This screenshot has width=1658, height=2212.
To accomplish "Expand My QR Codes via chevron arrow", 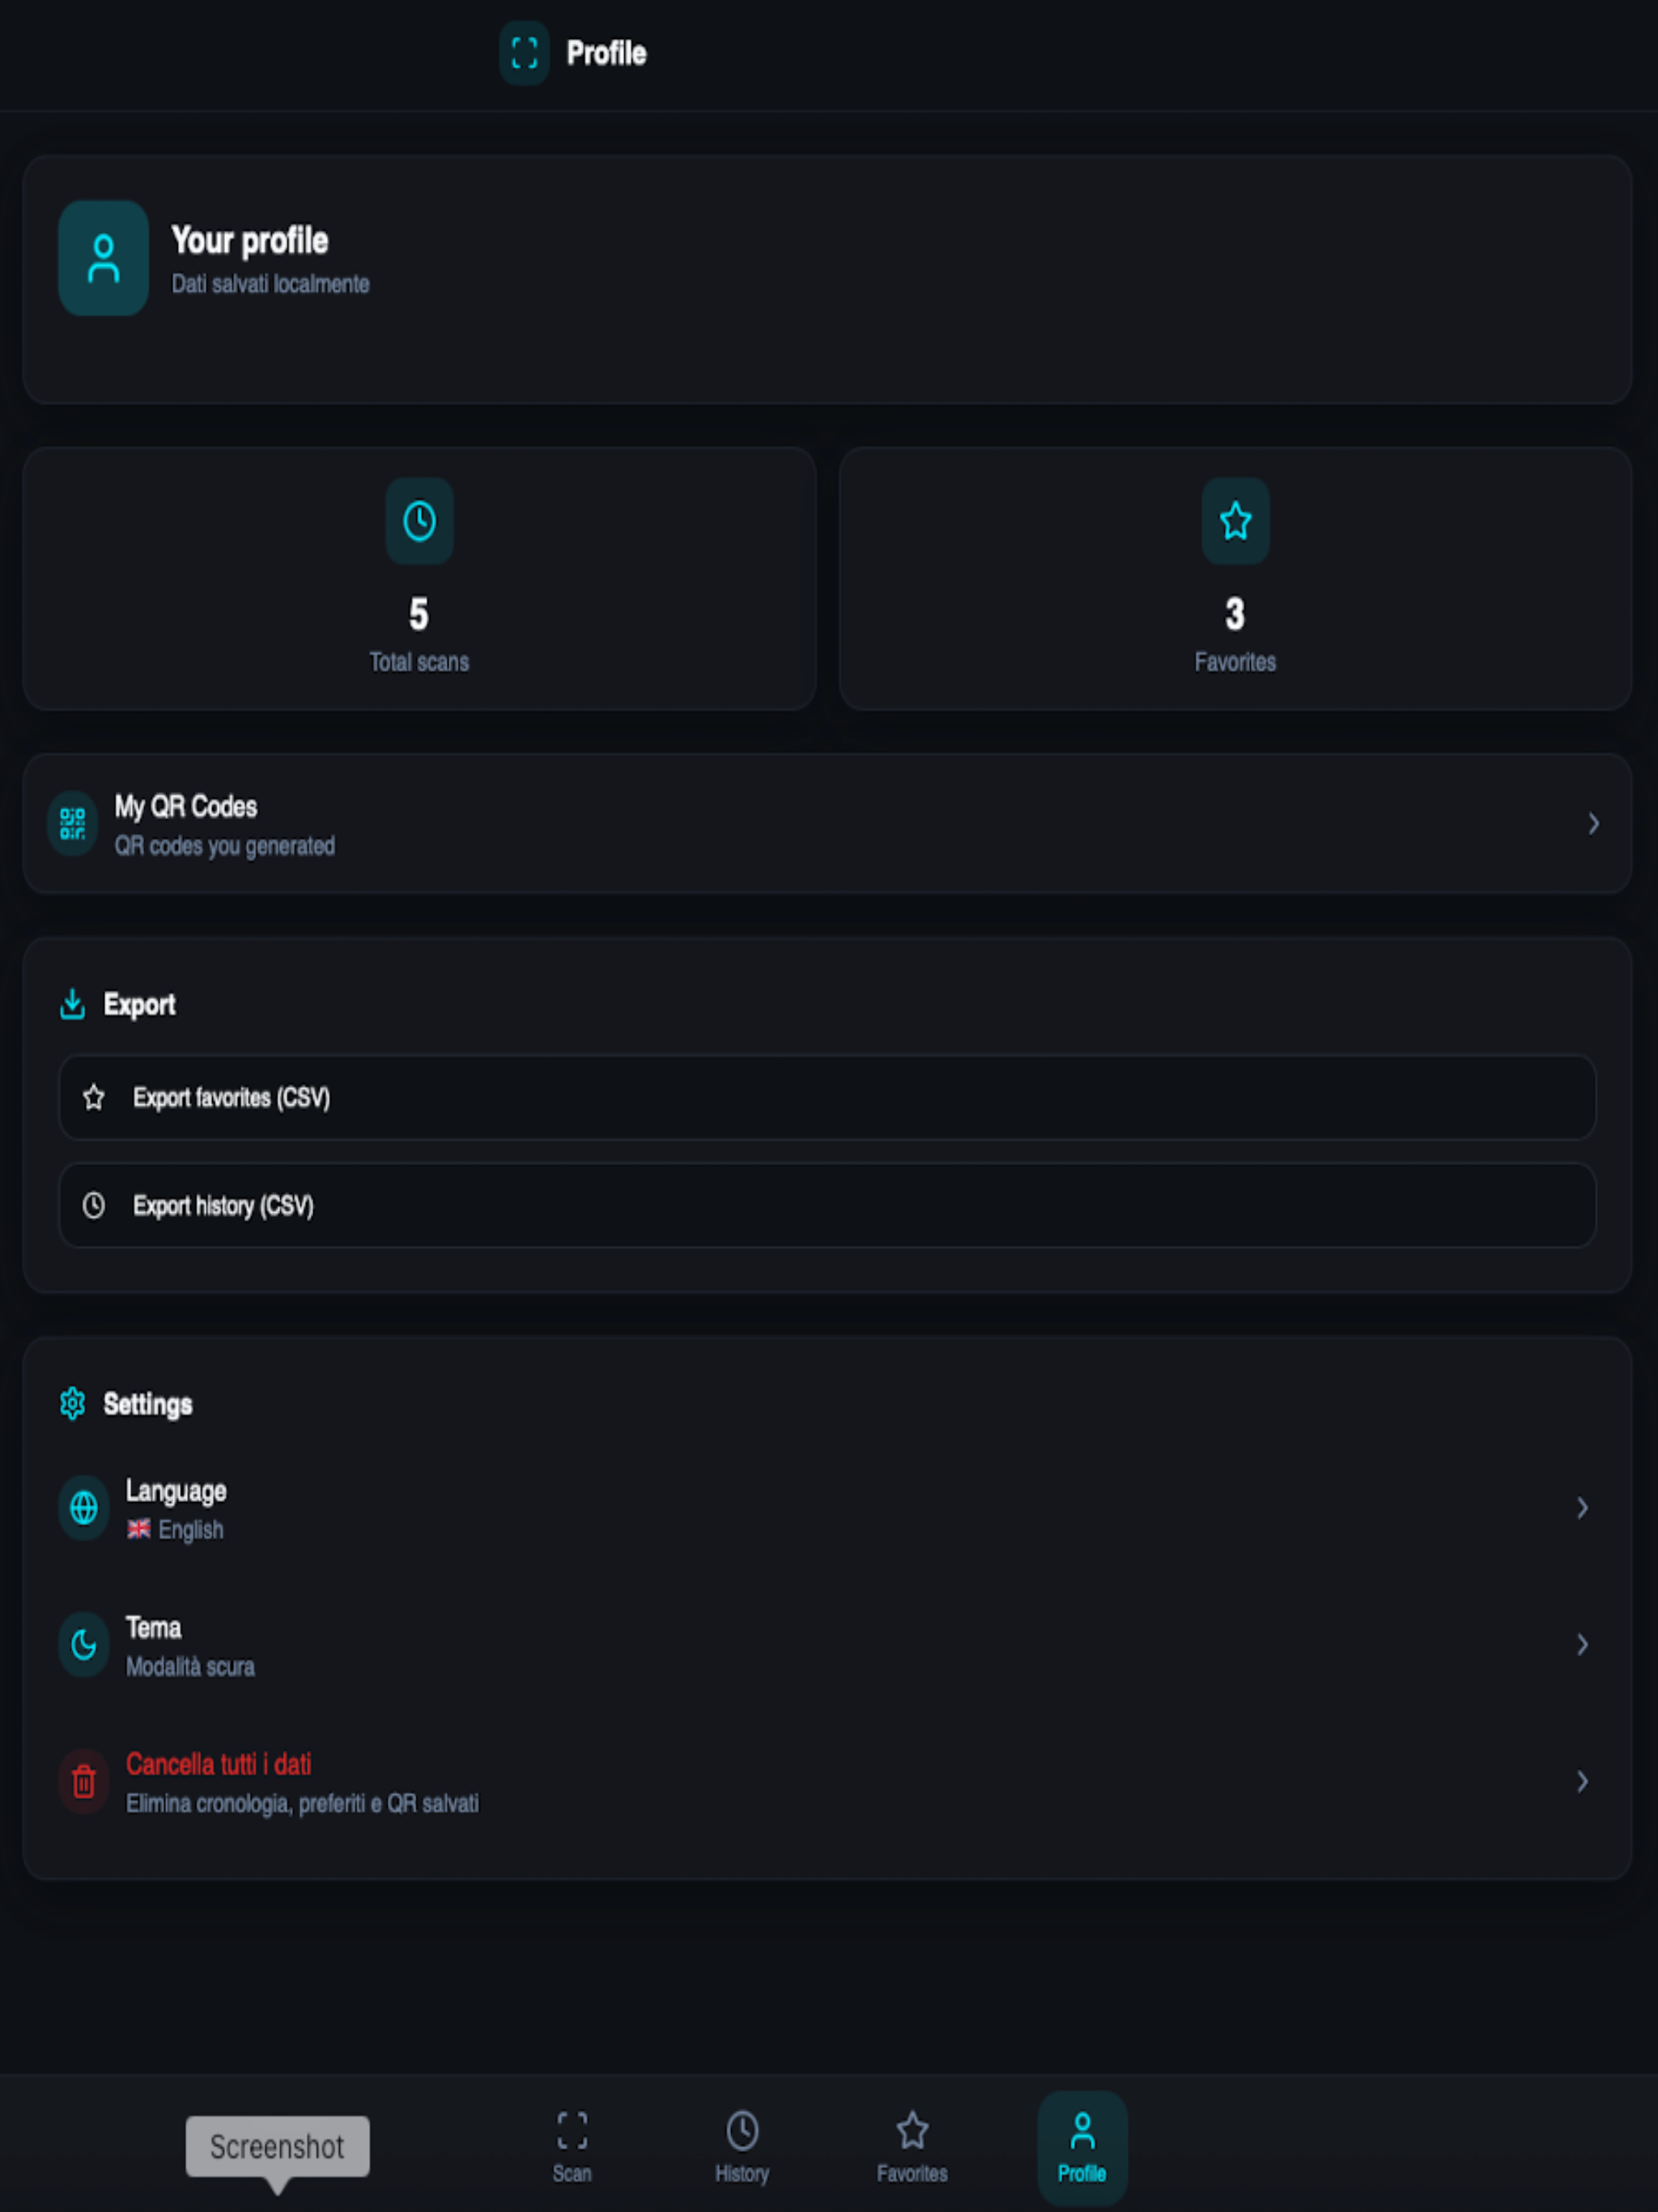I will (1593, 824).
